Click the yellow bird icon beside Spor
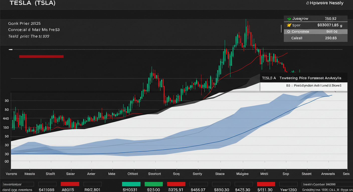 tap(289, 25)
